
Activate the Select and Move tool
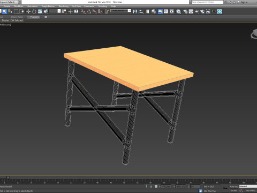tap(28, 11)
